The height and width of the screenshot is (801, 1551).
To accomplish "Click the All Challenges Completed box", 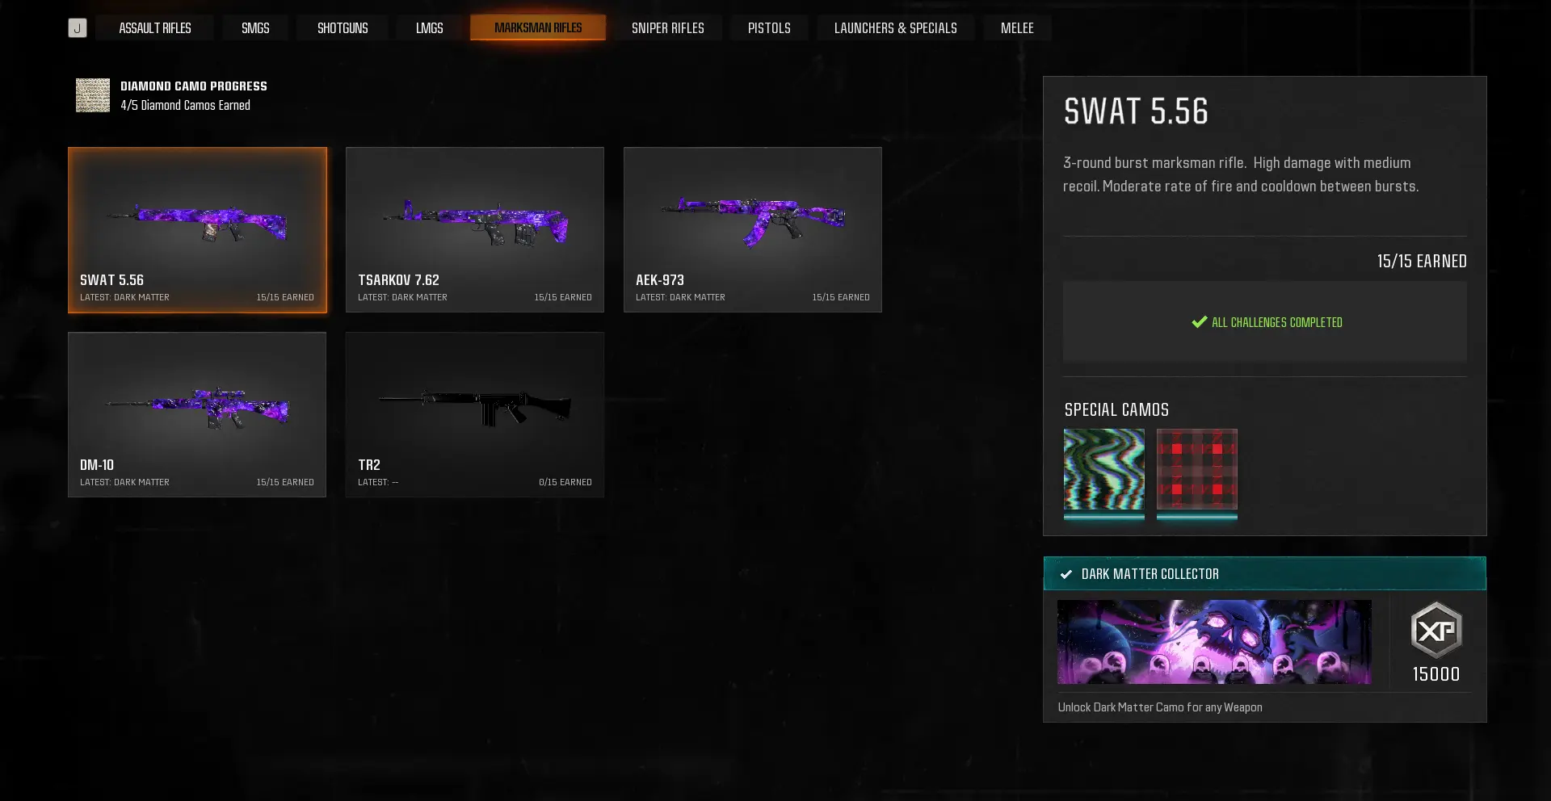I will [x=1265, y=321].
